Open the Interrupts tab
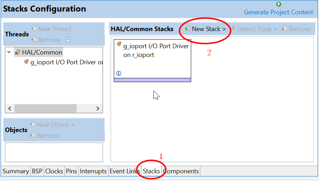The width and height of the screenshot is (319, 181). (93, 171)
